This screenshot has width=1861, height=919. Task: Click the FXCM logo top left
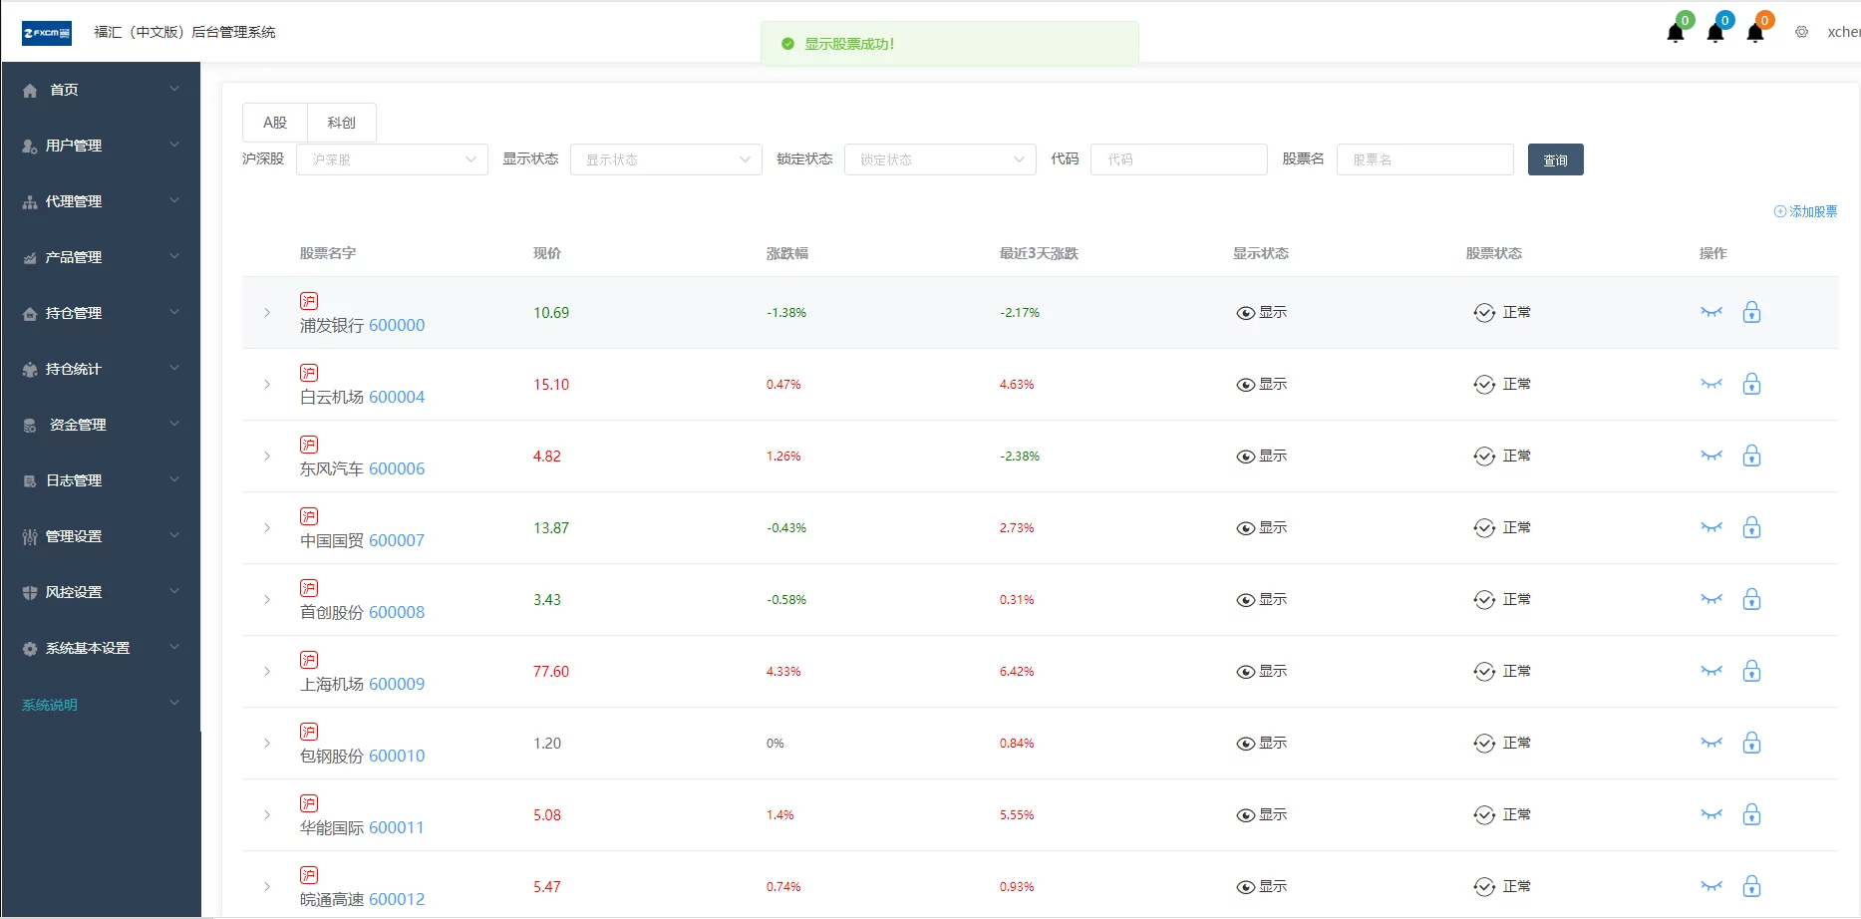click(45, 32)
